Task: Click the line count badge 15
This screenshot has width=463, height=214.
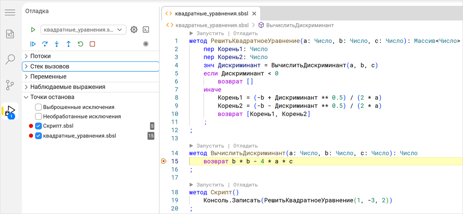Action: 151,136
